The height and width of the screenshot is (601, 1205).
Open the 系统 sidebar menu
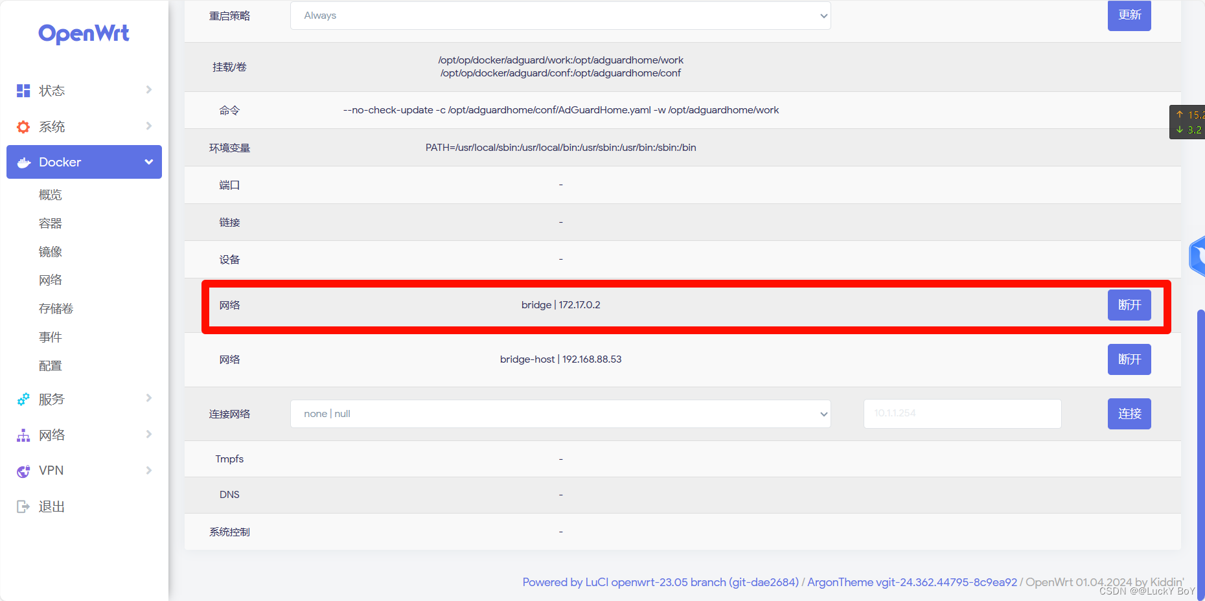coord(84,127)
